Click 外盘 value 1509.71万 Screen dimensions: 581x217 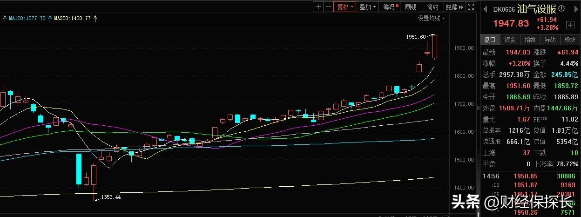point(514,108)
